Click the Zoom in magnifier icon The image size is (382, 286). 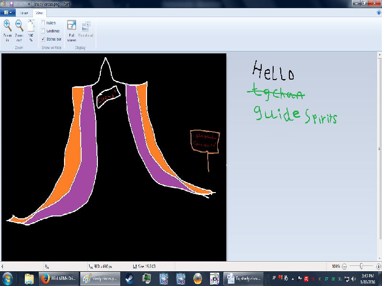[7, 25]
